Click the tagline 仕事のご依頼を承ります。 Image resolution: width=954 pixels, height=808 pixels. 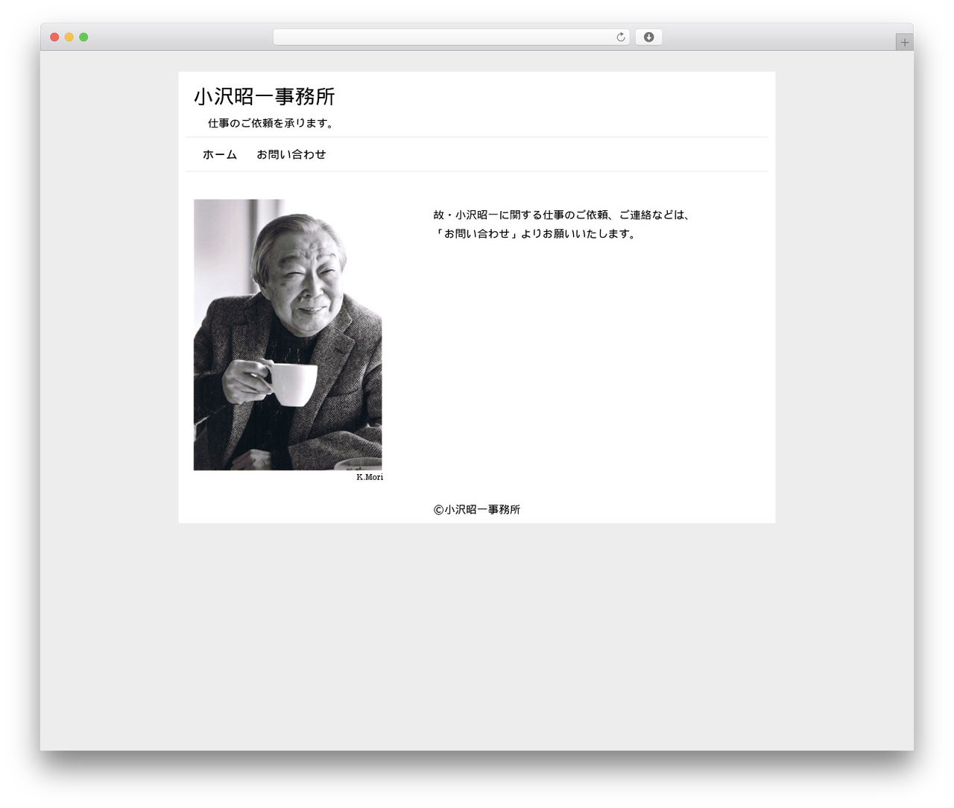(272, 123)
